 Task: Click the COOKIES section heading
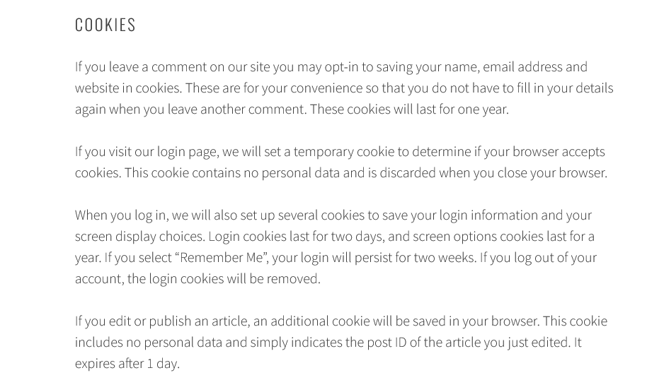pyautogui.click(x=105, y=25)
